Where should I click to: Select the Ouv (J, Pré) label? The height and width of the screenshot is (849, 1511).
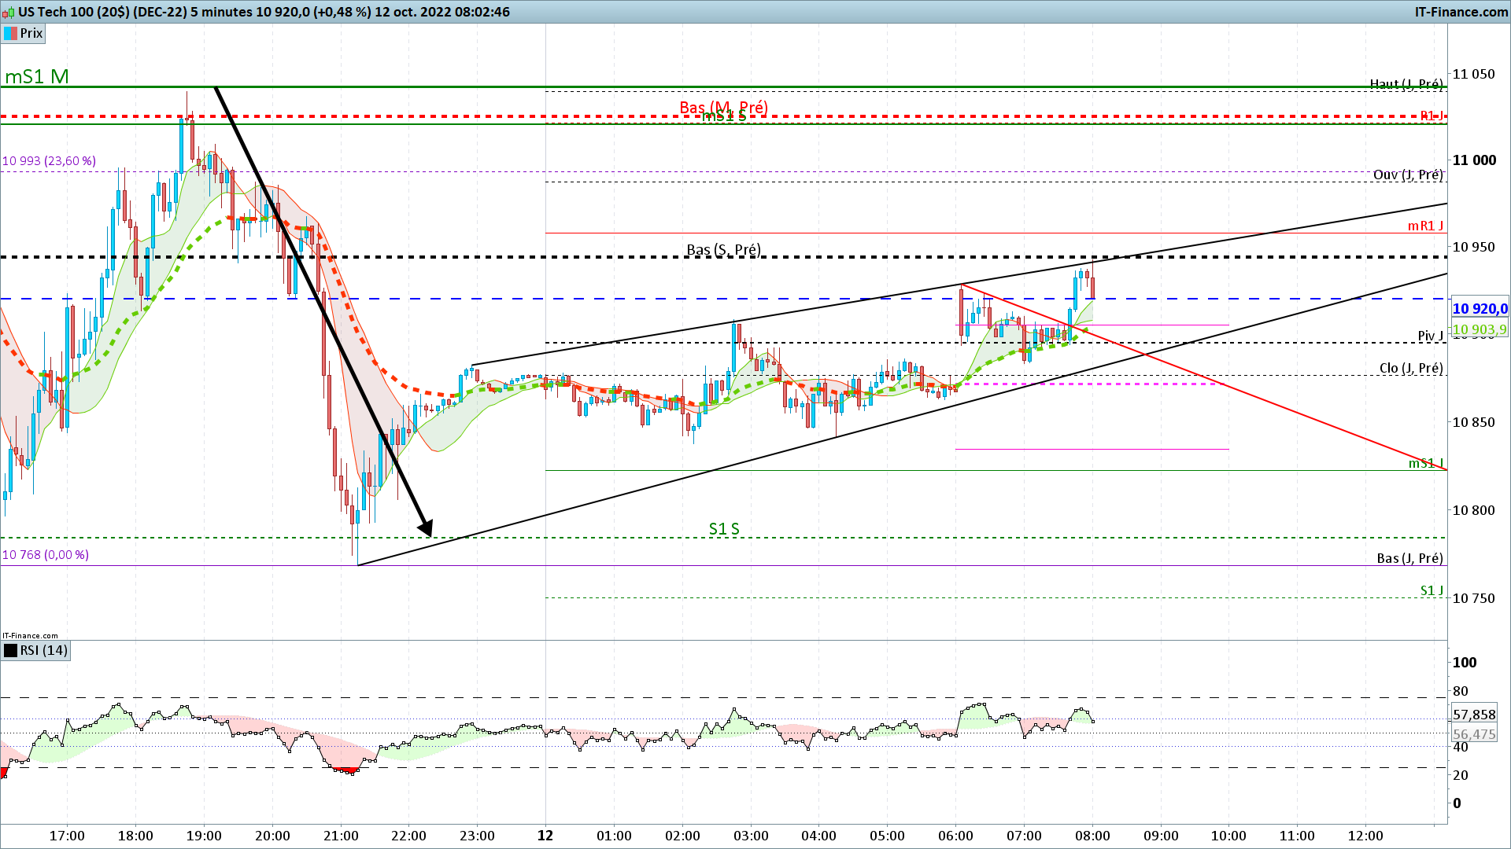[1408, 175]
